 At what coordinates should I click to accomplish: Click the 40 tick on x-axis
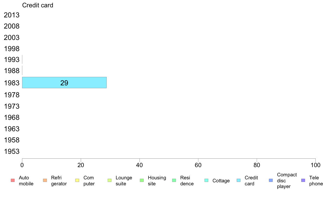tap(139, 165)
